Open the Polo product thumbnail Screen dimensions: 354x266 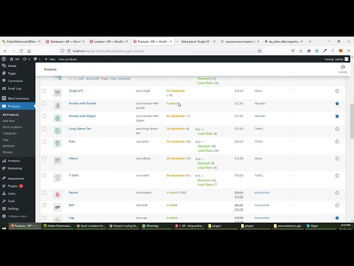click(x=58, y=144)
